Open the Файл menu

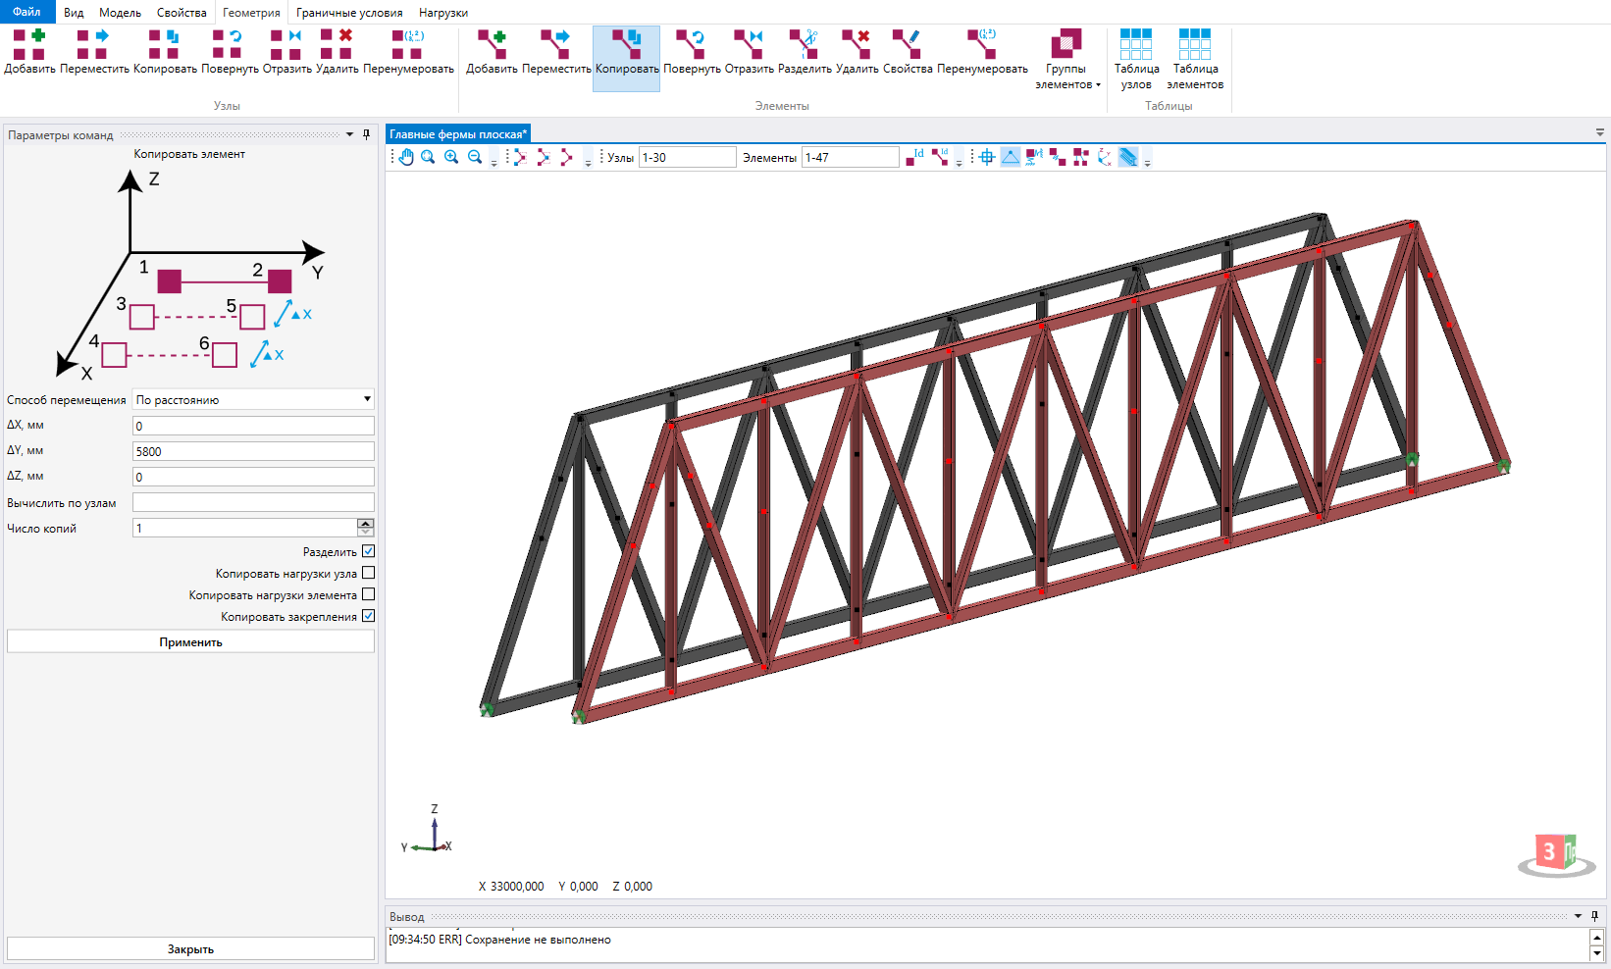26,12
